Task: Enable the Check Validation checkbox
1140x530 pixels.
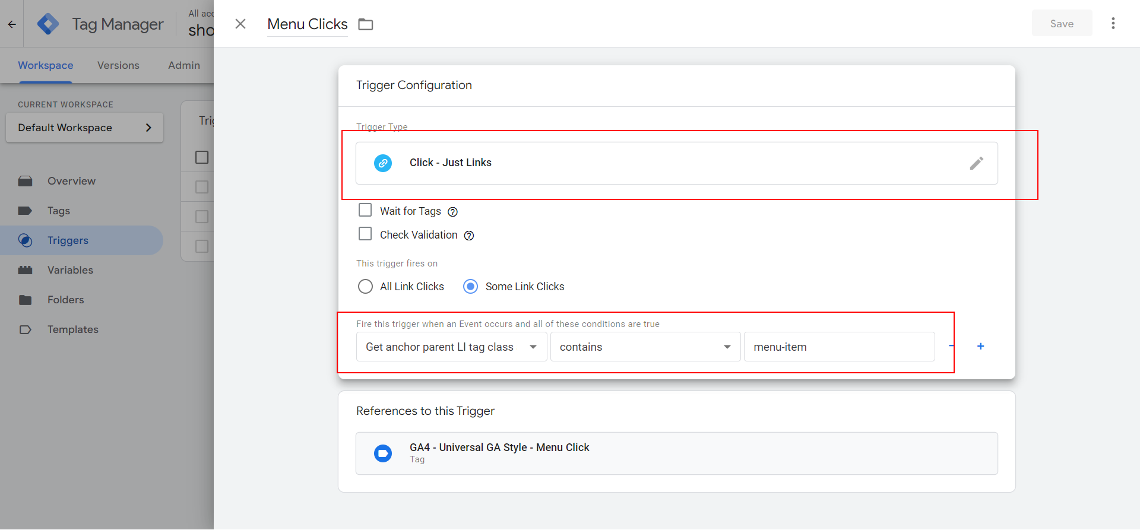Action: [x=365, y=234]
